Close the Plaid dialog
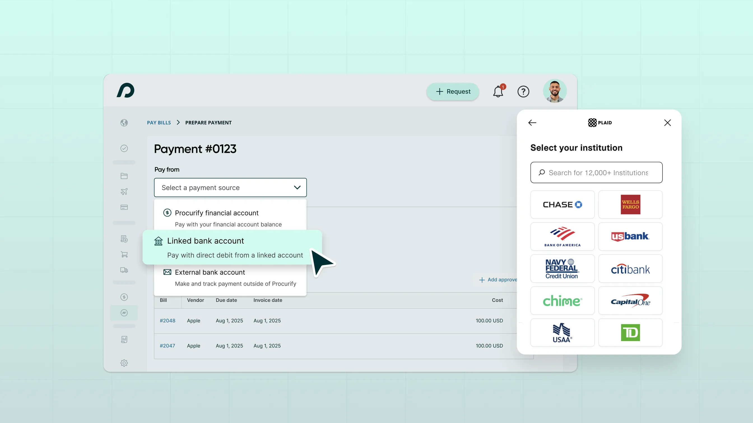Screen dimensions: 753x423 click(667, 123)
